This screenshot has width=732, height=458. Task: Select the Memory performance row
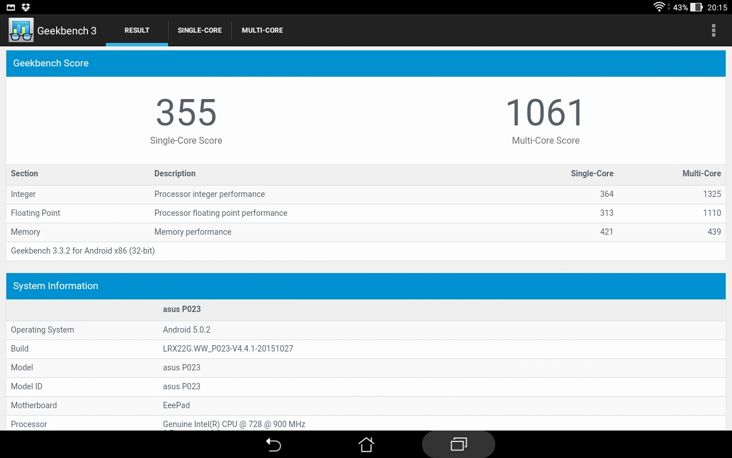click(366, 232)
